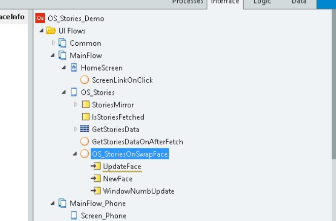Select the NewFace input parameter
Image resolution: width=336 pixels, height=221 pixels.
click(117, 179)
